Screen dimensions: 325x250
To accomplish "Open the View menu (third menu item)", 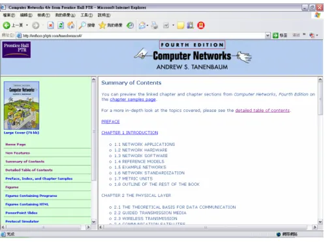I will tap(44, 15).
